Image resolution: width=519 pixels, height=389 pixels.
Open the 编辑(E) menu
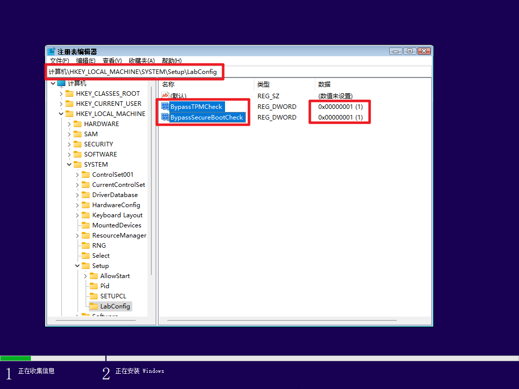[86, 61]
